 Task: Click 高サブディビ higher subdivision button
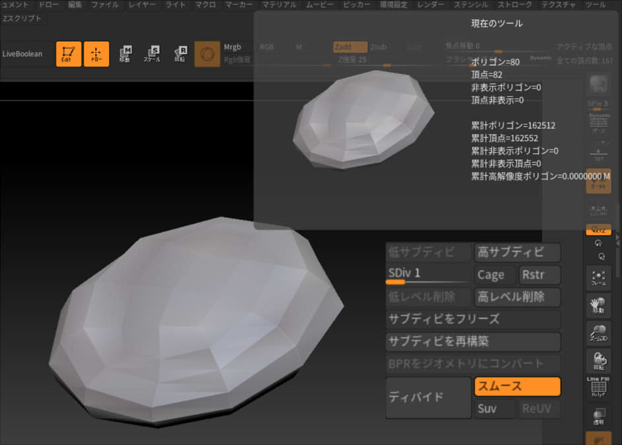(x=517, y=252)
